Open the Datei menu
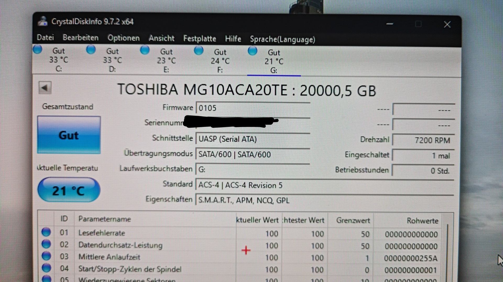The height and width of the screenshot is (282, 503). pyautogui.click(x=45, y=38)
